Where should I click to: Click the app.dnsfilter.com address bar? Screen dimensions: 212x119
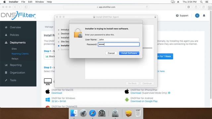pos(106,7)
